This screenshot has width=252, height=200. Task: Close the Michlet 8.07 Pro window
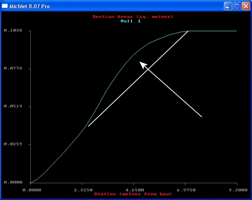[x=246, y=6]
